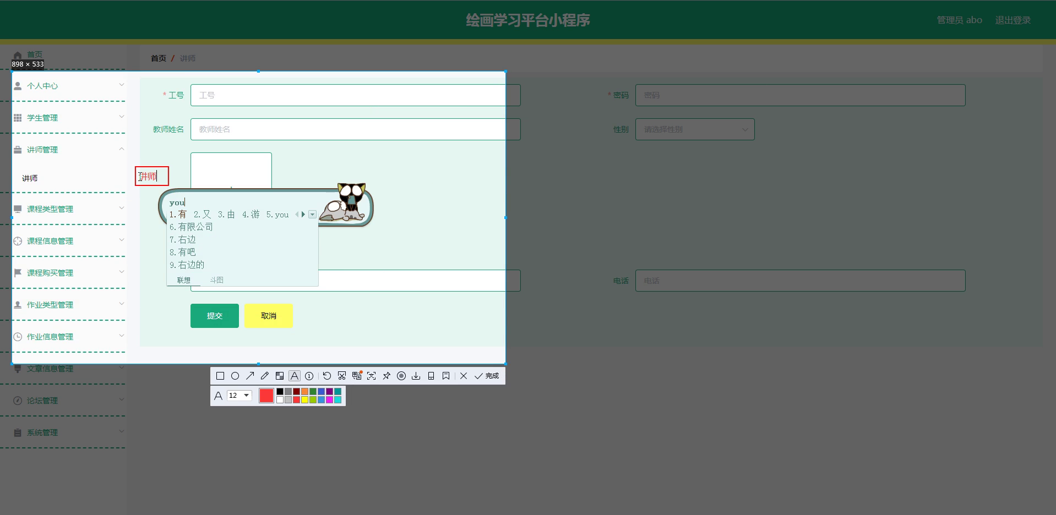
Task: Start screen recording from toolbar
Action: point(401,376)
